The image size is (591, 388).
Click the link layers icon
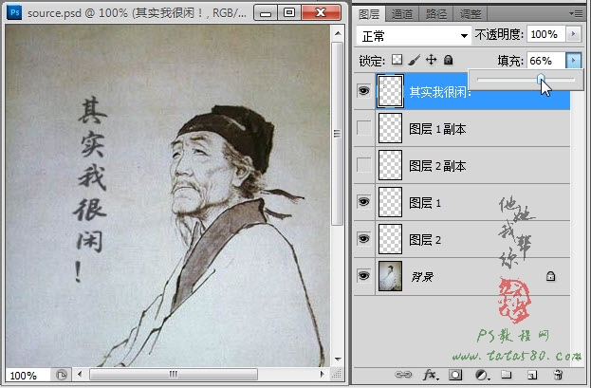[403, 375]
